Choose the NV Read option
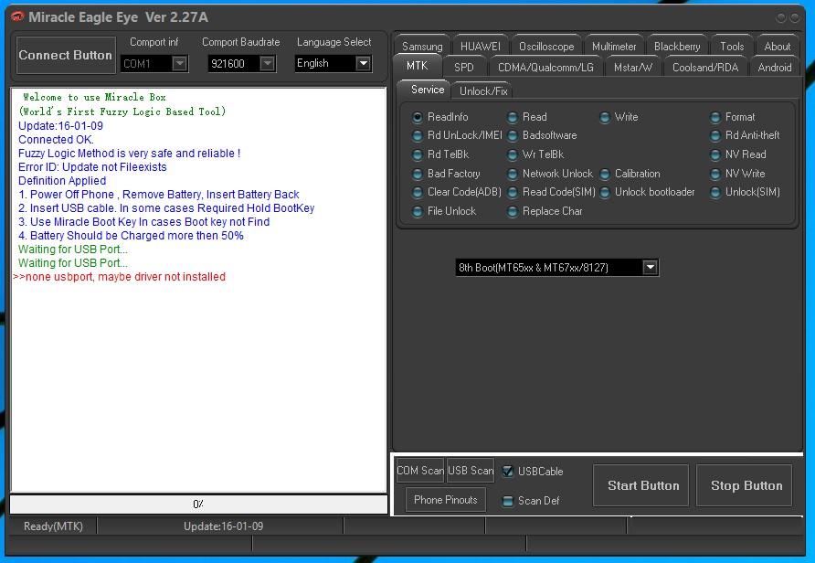 click(738, 154)
